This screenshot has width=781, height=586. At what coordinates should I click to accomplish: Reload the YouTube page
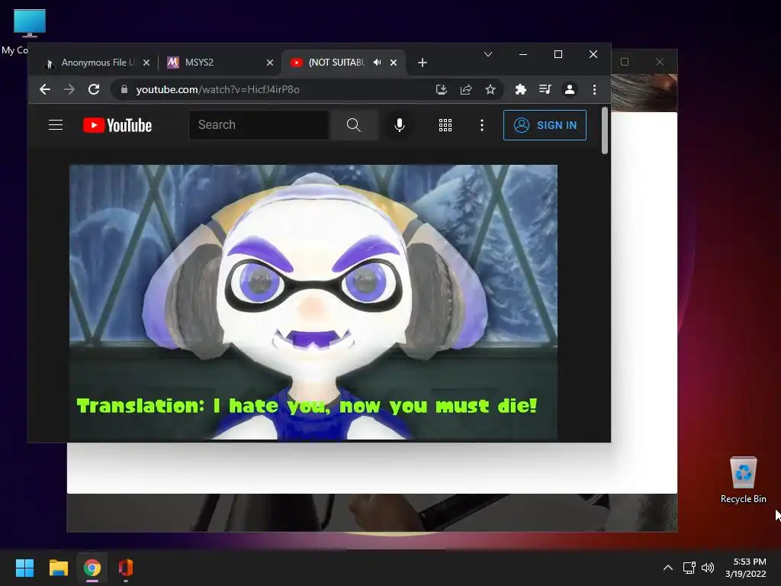pyautogui.click(x=94, y=89)
